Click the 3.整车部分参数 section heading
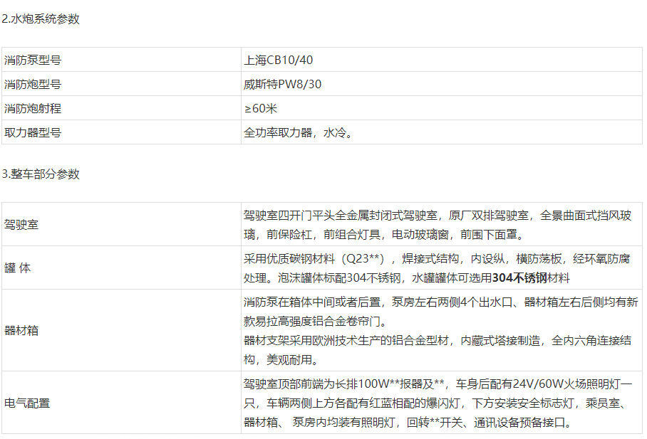The width and height of the screenshot is (647, 439). click(41, 174)
